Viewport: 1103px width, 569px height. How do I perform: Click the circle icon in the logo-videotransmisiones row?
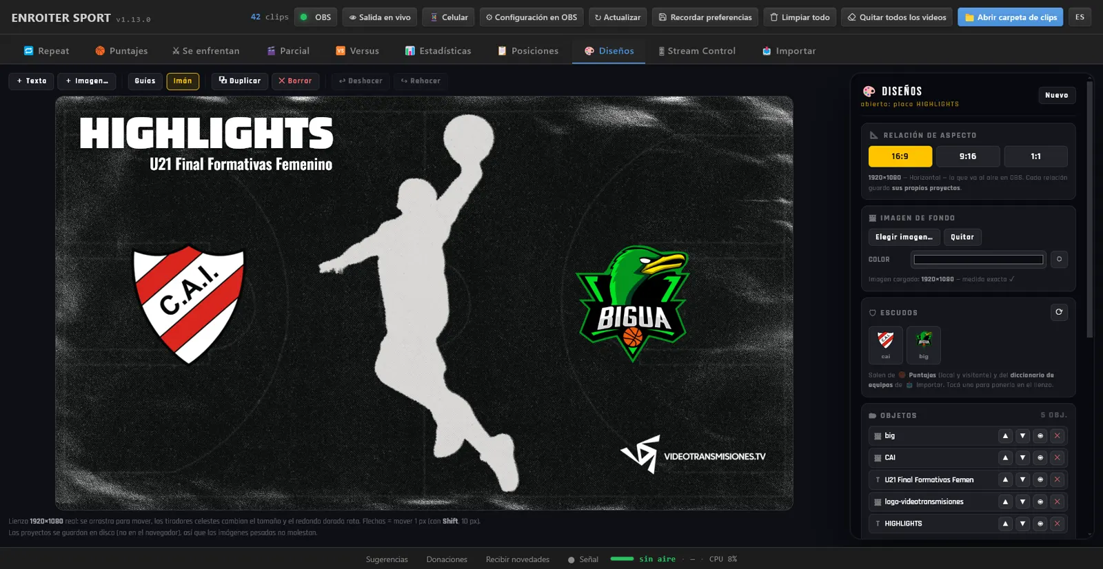pyautogui.click(x=1040, y=502)
